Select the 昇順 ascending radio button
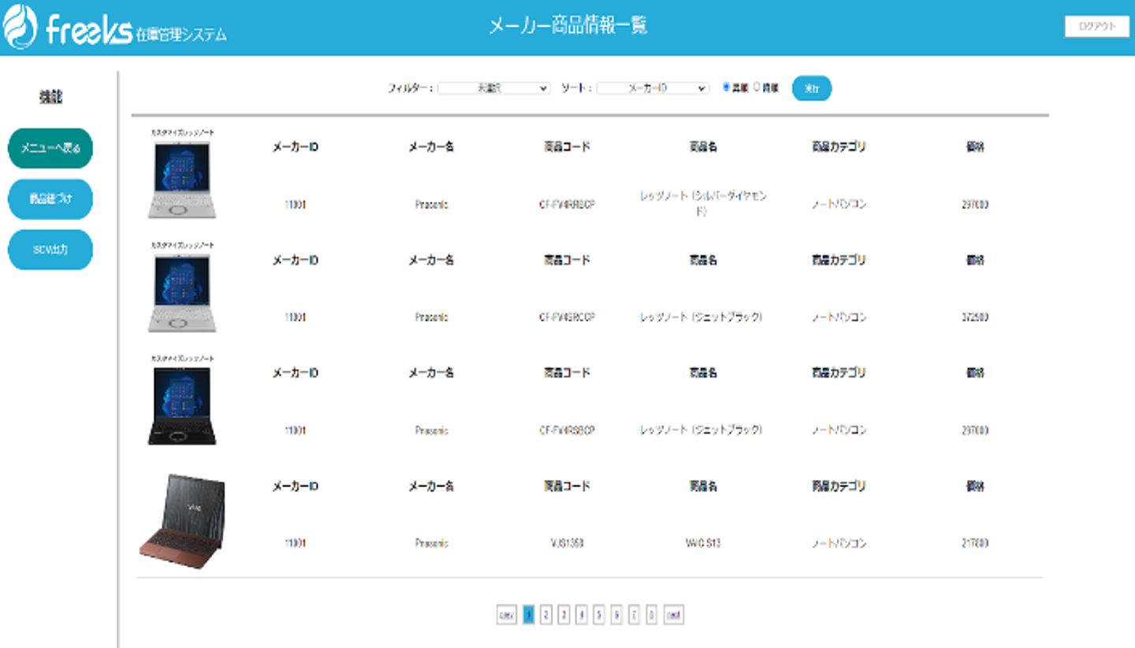The height and width of the screenshot is (648, 1135). click(726, 88)
